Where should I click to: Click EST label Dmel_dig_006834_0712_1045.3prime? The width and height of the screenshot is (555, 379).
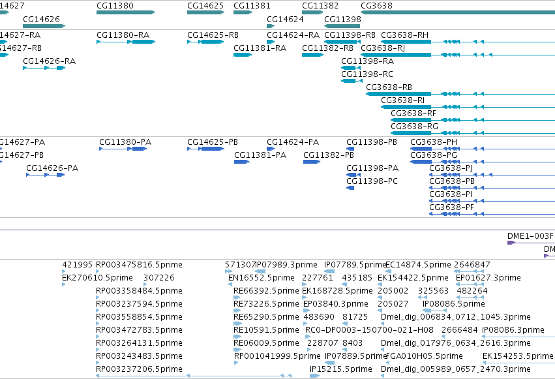[455, 317]
